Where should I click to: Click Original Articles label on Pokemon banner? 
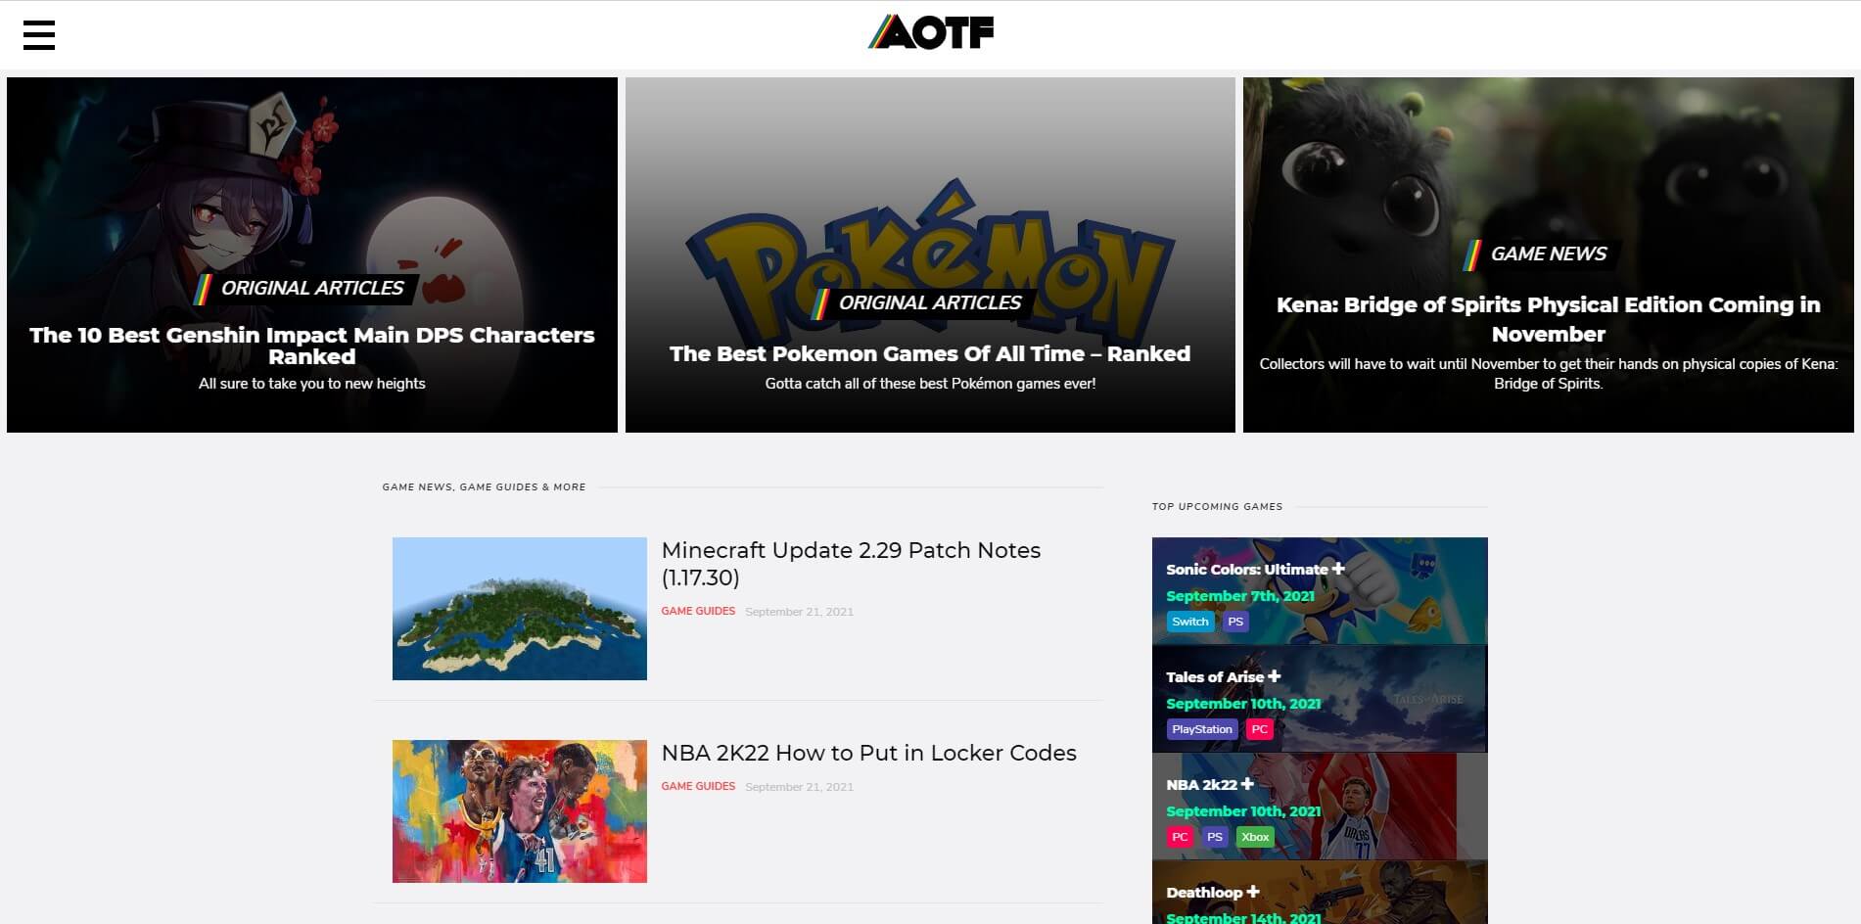pos(922,303)
